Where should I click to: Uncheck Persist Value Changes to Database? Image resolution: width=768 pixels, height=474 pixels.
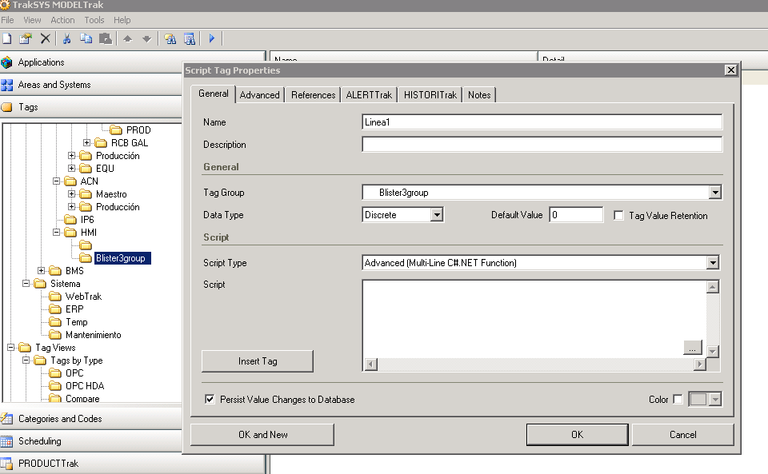pyautogui.click(x=210, y=399)
